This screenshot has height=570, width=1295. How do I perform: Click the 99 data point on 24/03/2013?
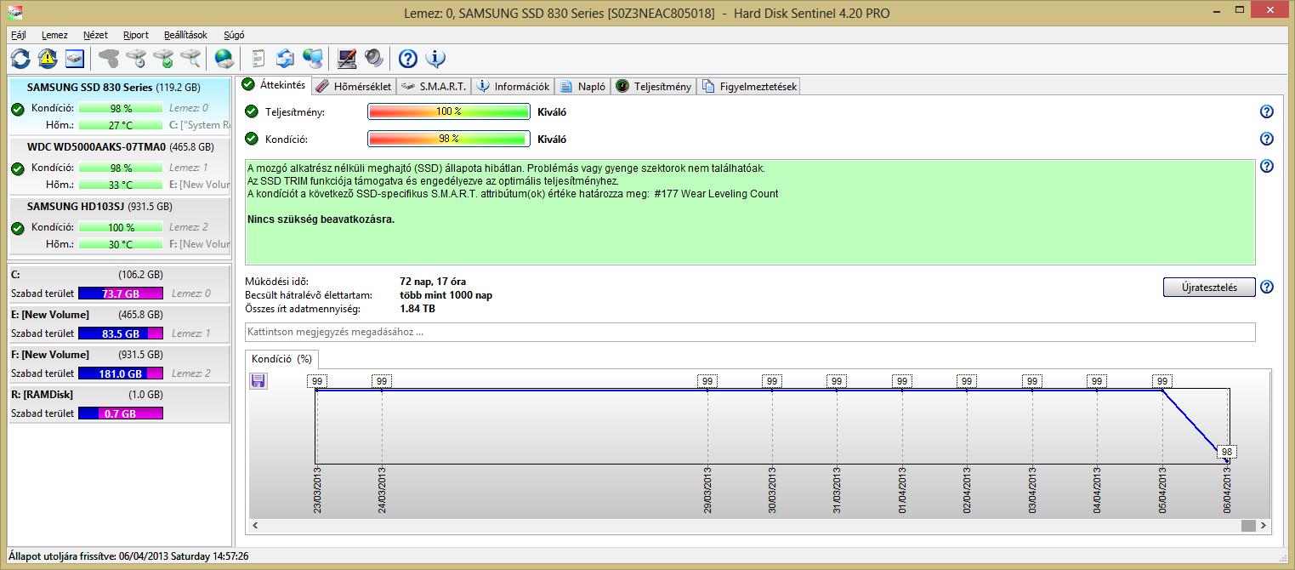[x=382, y=381]
